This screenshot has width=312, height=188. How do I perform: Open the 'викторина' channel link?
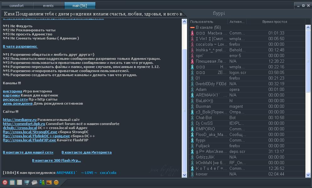[x=13, y=91]
